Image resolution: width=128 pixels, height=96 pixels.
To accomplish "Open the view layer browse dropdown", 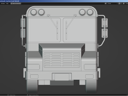I will 124,3.
